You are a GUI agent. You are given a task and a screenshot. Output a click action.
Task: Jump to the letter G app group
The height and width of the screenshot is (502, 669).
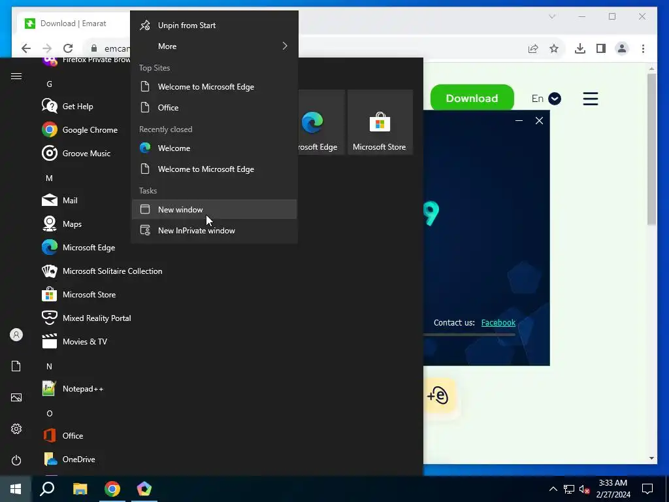(x=50, y=84)
